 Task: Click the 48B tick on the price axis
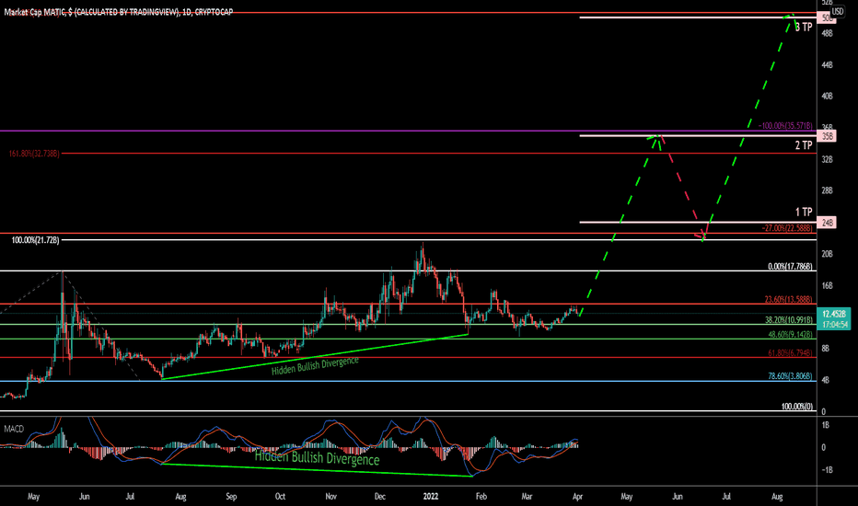(827, 33)
